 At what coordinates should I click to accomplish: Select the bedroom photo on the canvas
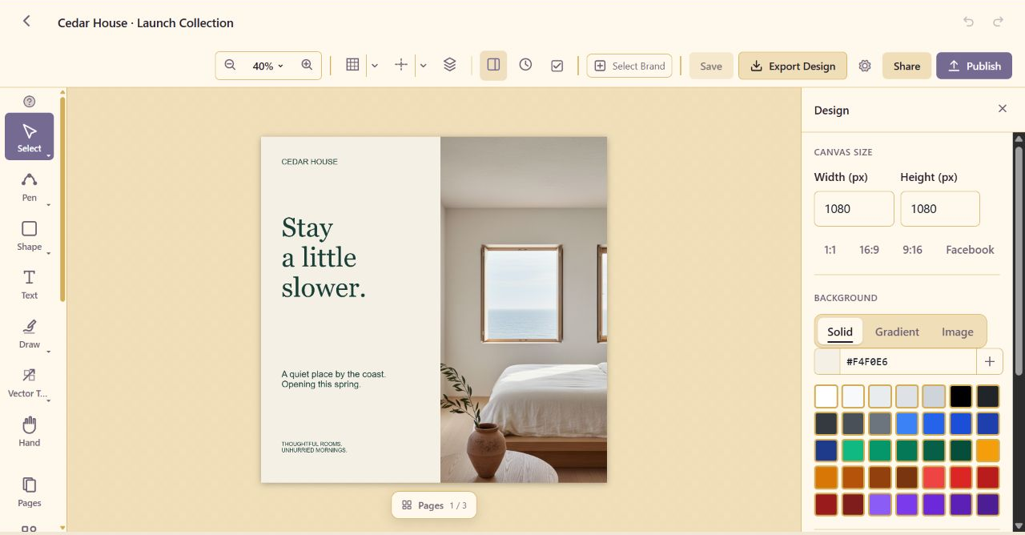[524, 309]
